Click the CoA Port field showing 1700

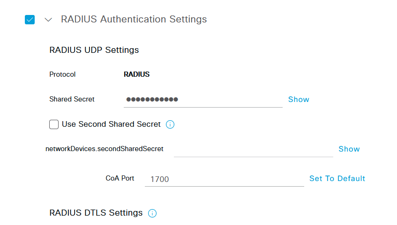(224, 179)
